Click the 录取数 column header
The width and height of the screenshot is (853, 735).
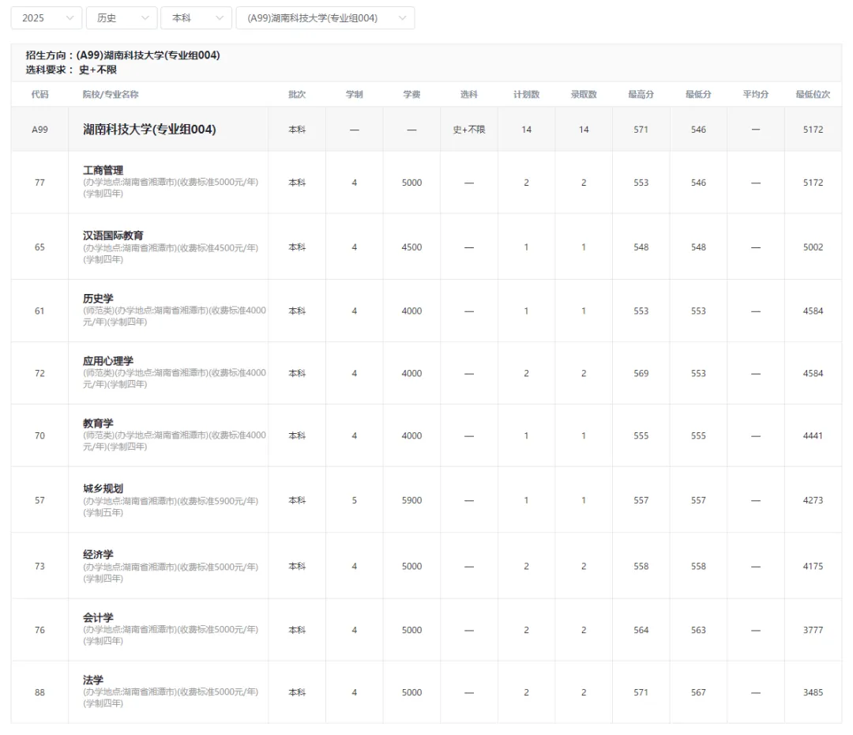pos(584,94)
